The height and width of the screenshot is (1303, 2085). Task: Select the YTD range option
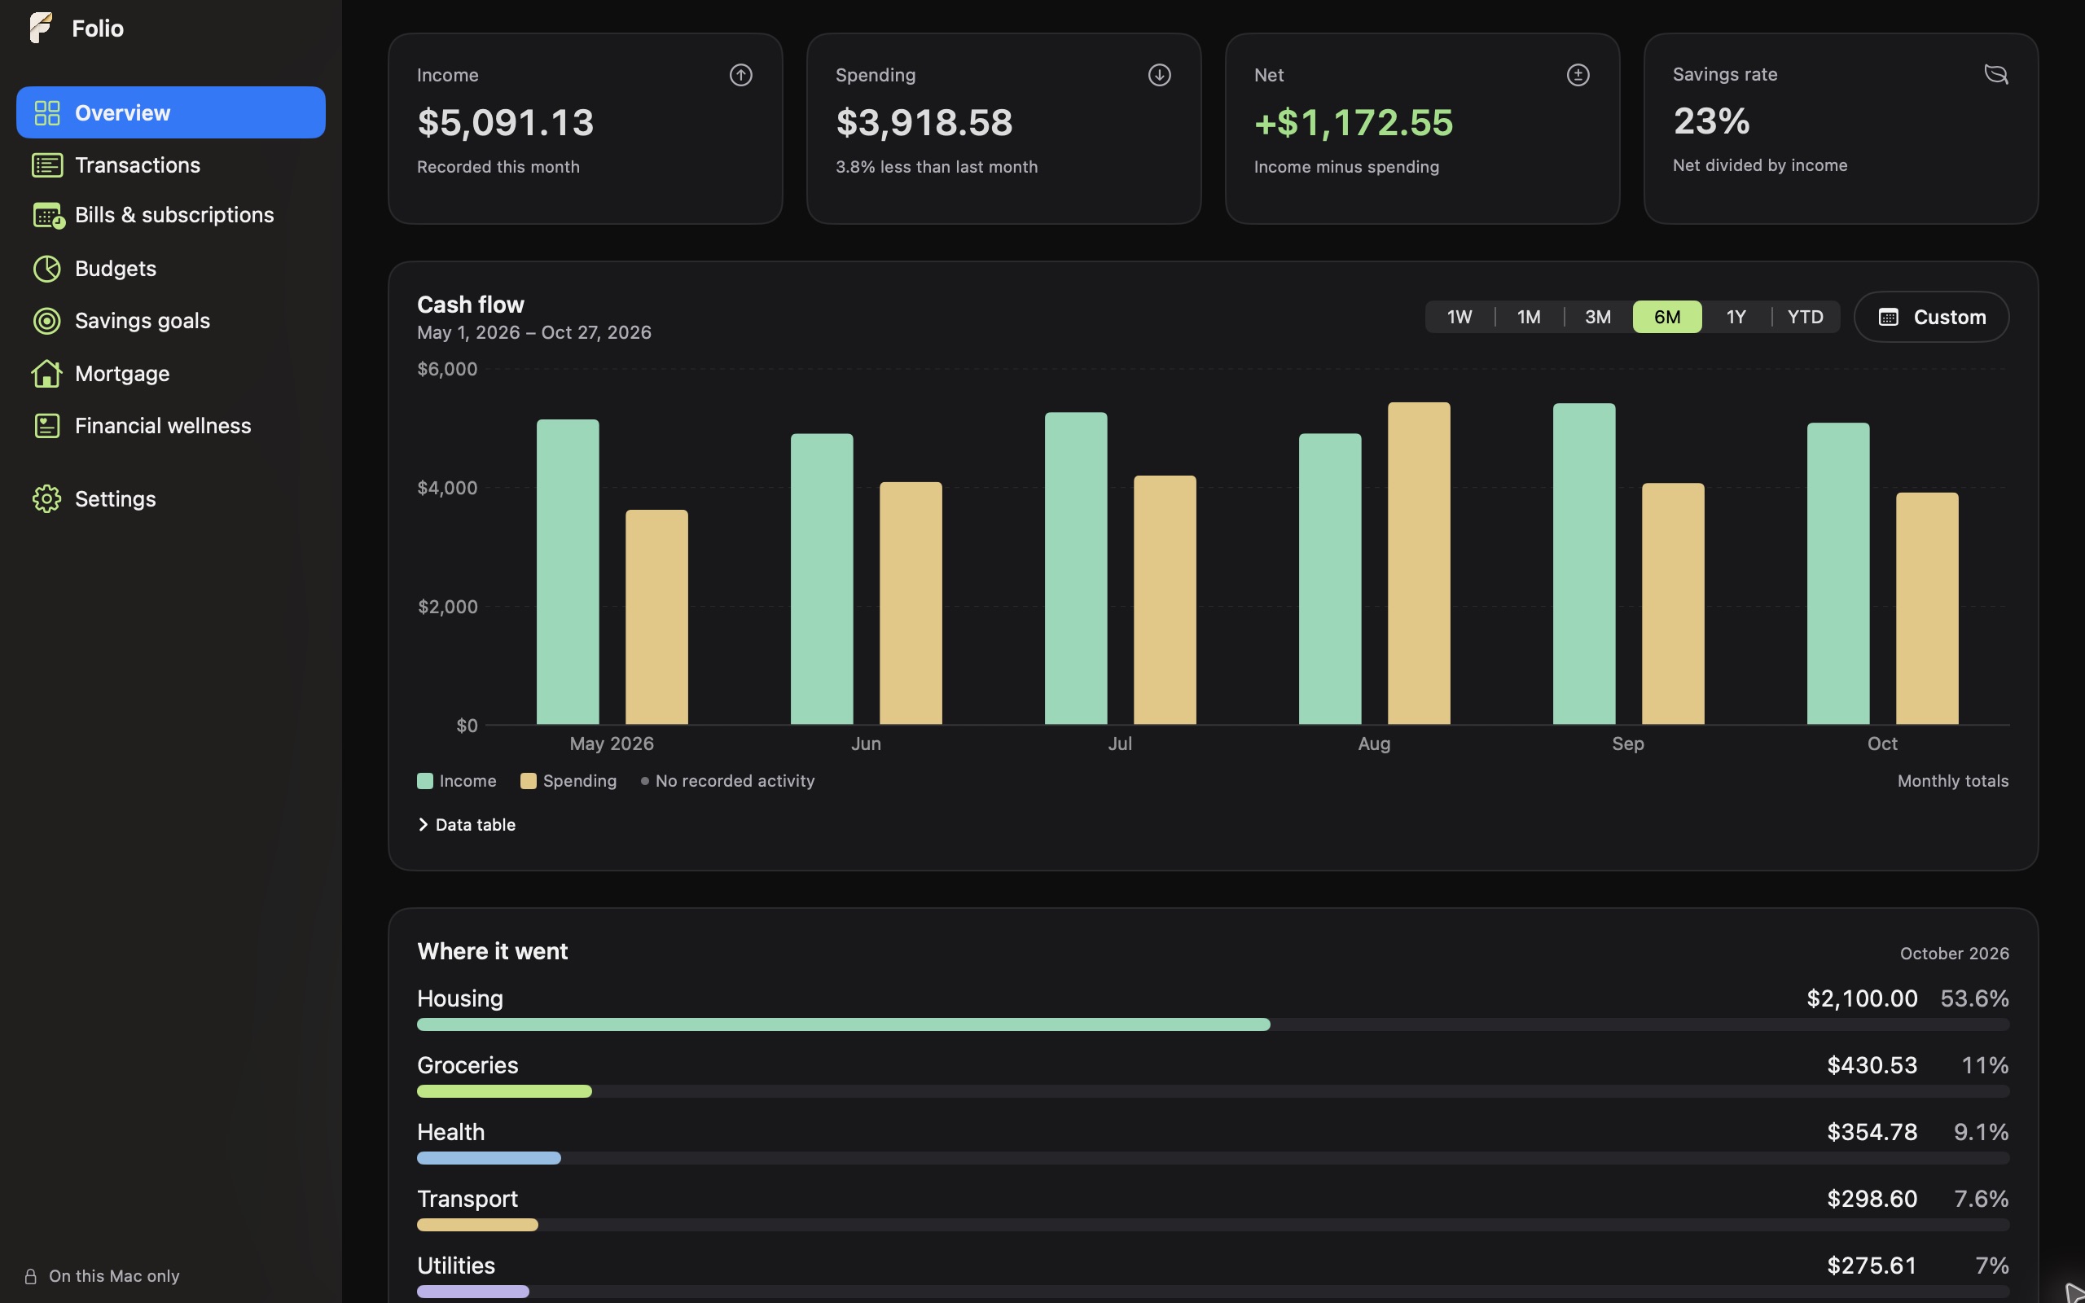pyautogui.click(x=1805, y=317)
